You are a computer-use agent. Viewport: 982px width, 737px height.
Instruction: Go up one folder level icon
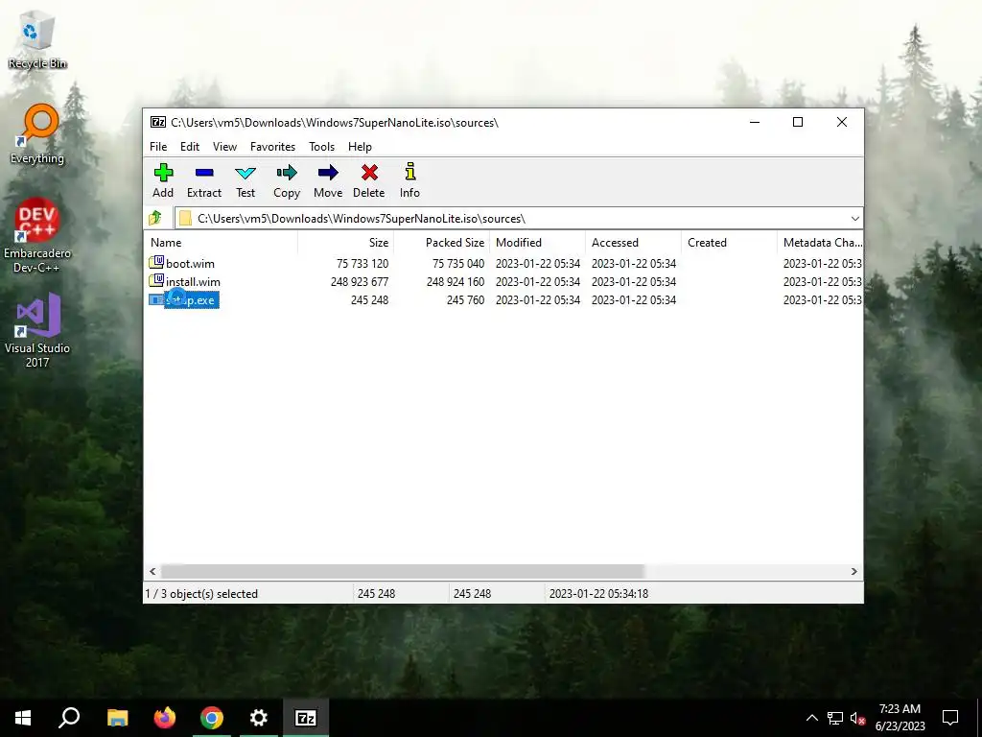(155, 218)
